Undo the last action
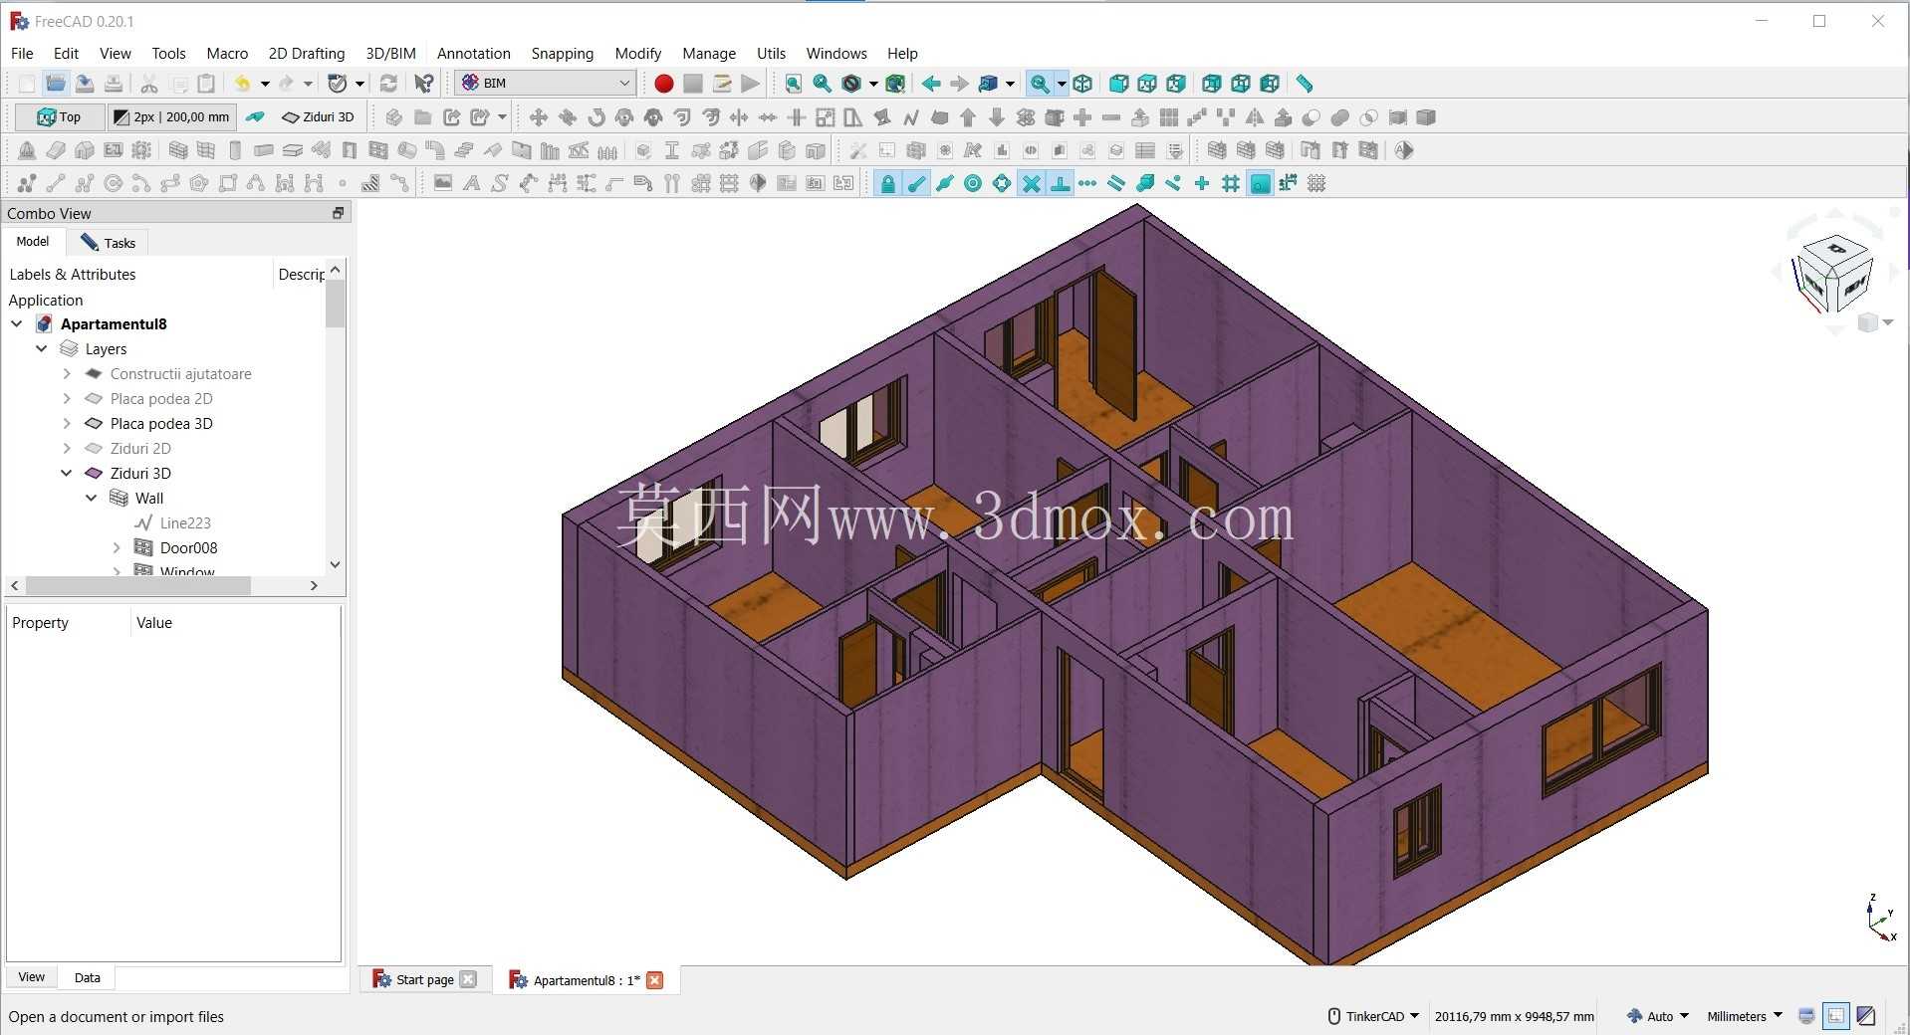 click(x=242, y=84)
